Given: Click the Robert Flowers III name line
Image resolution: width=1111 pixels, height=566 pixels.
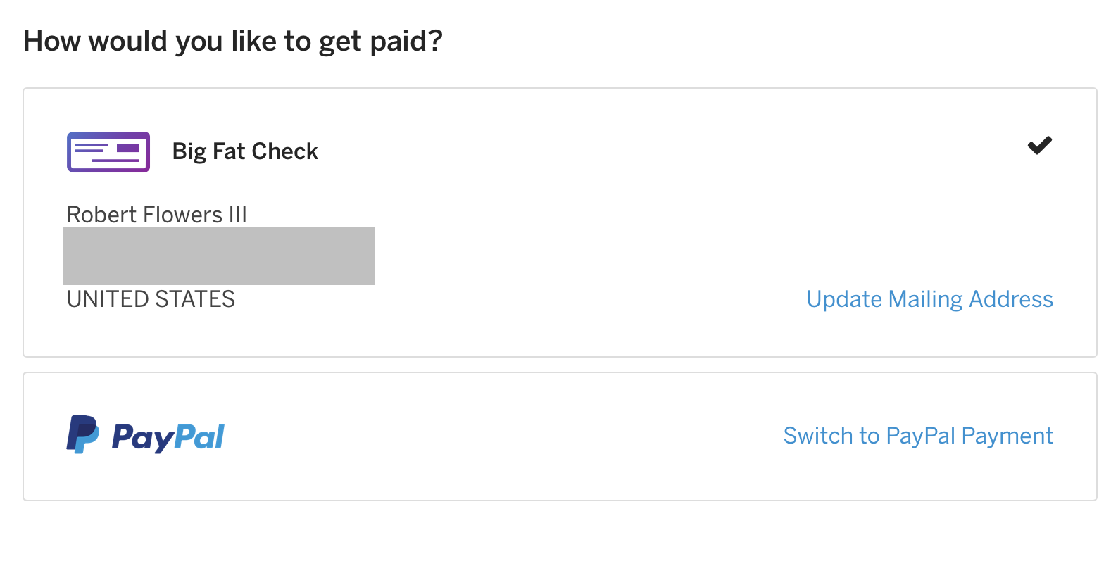Looking at the screenshot, I should [157, 215].
